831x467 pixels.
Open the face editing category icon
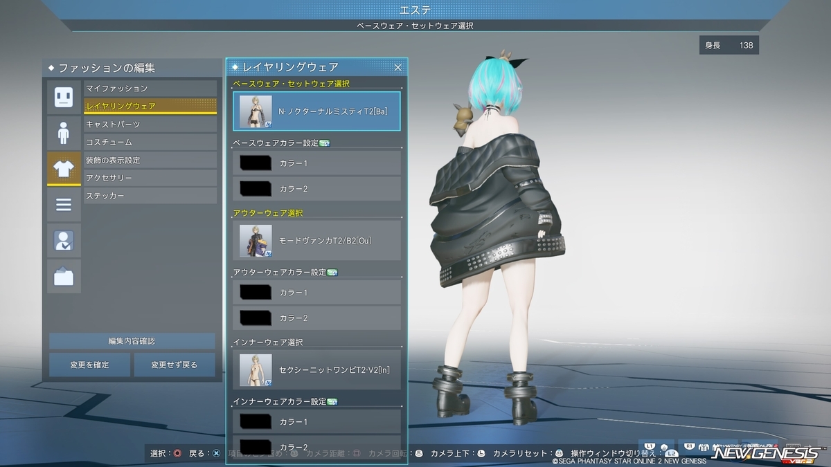tap(64, 97)
